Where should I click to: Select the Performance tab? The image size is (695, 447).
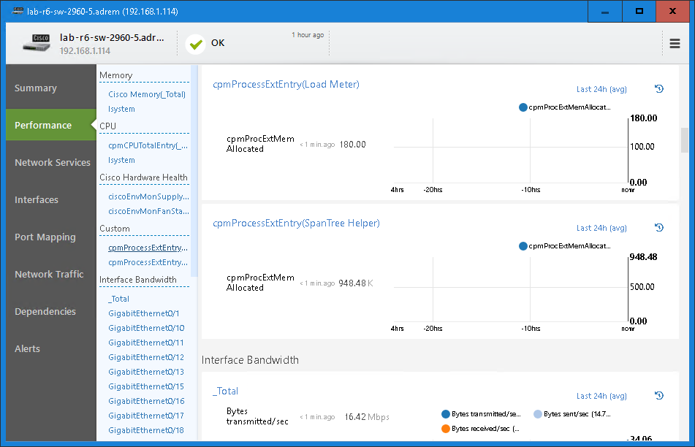(51, 125)
